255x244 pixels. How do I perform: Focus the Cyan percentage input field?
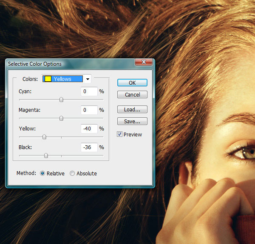click(89, 91)
